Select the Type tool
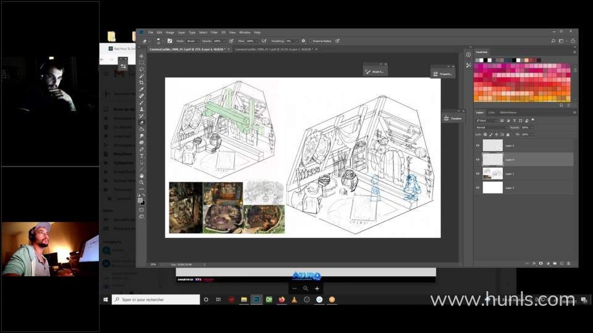The width and height of the screenshot is (593, 333). pyautogui.click(x=141, y=156)
